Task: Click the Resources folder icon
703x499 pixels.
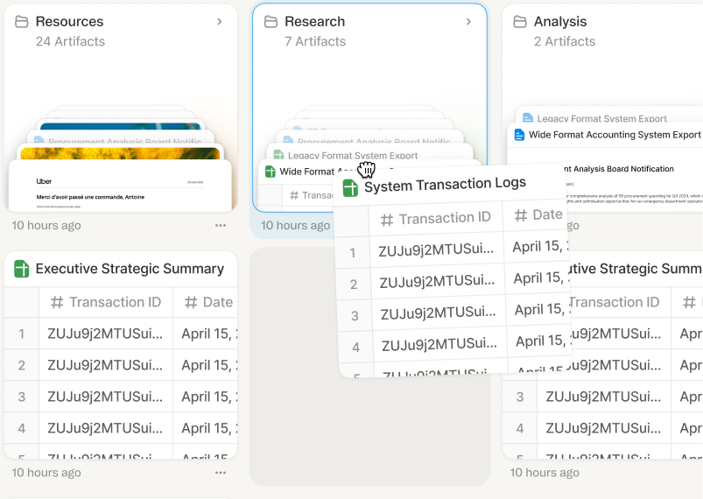Action: 22,22
